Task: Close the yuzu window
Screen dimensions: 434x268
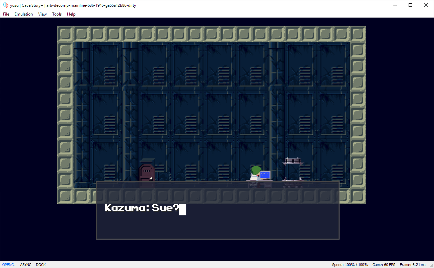Action: point(426,5)
